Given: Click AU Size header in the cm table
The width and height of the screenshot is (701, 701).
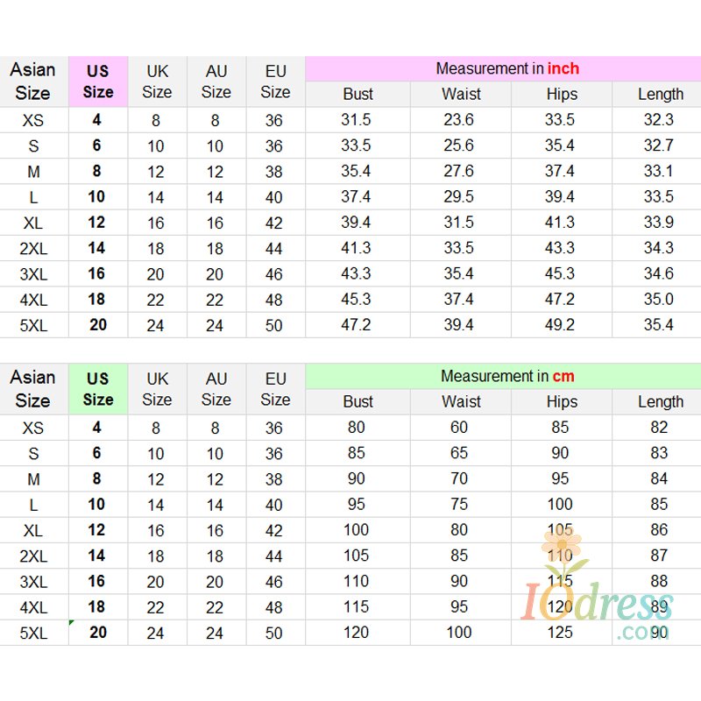Looking at the screenshot, I should [216, 389].
